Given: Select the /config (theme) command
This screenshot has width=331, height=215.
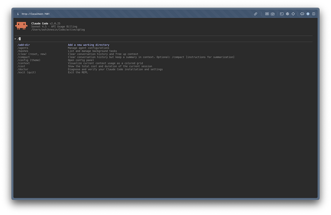Looking at the screenshot, I should pyautogui.click(x=29, y=60).
